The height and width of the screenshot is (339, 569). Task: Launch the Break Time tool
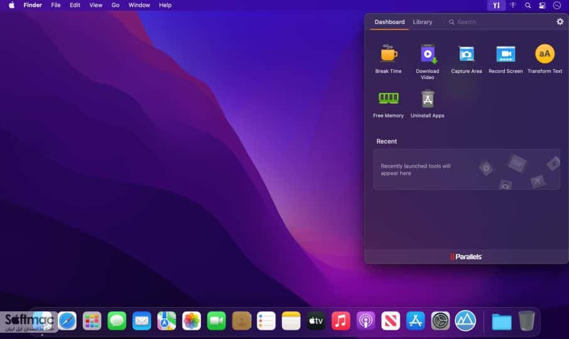(388, 59)
